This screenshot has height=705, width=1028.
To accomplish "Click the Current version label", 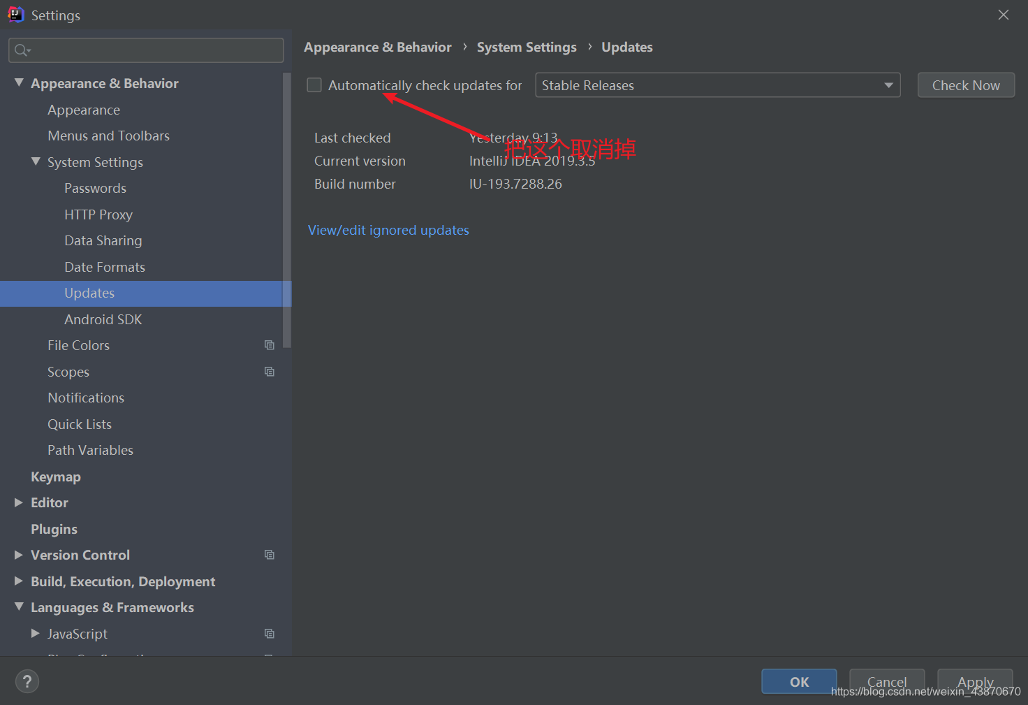I will click(x=360, y=161).
